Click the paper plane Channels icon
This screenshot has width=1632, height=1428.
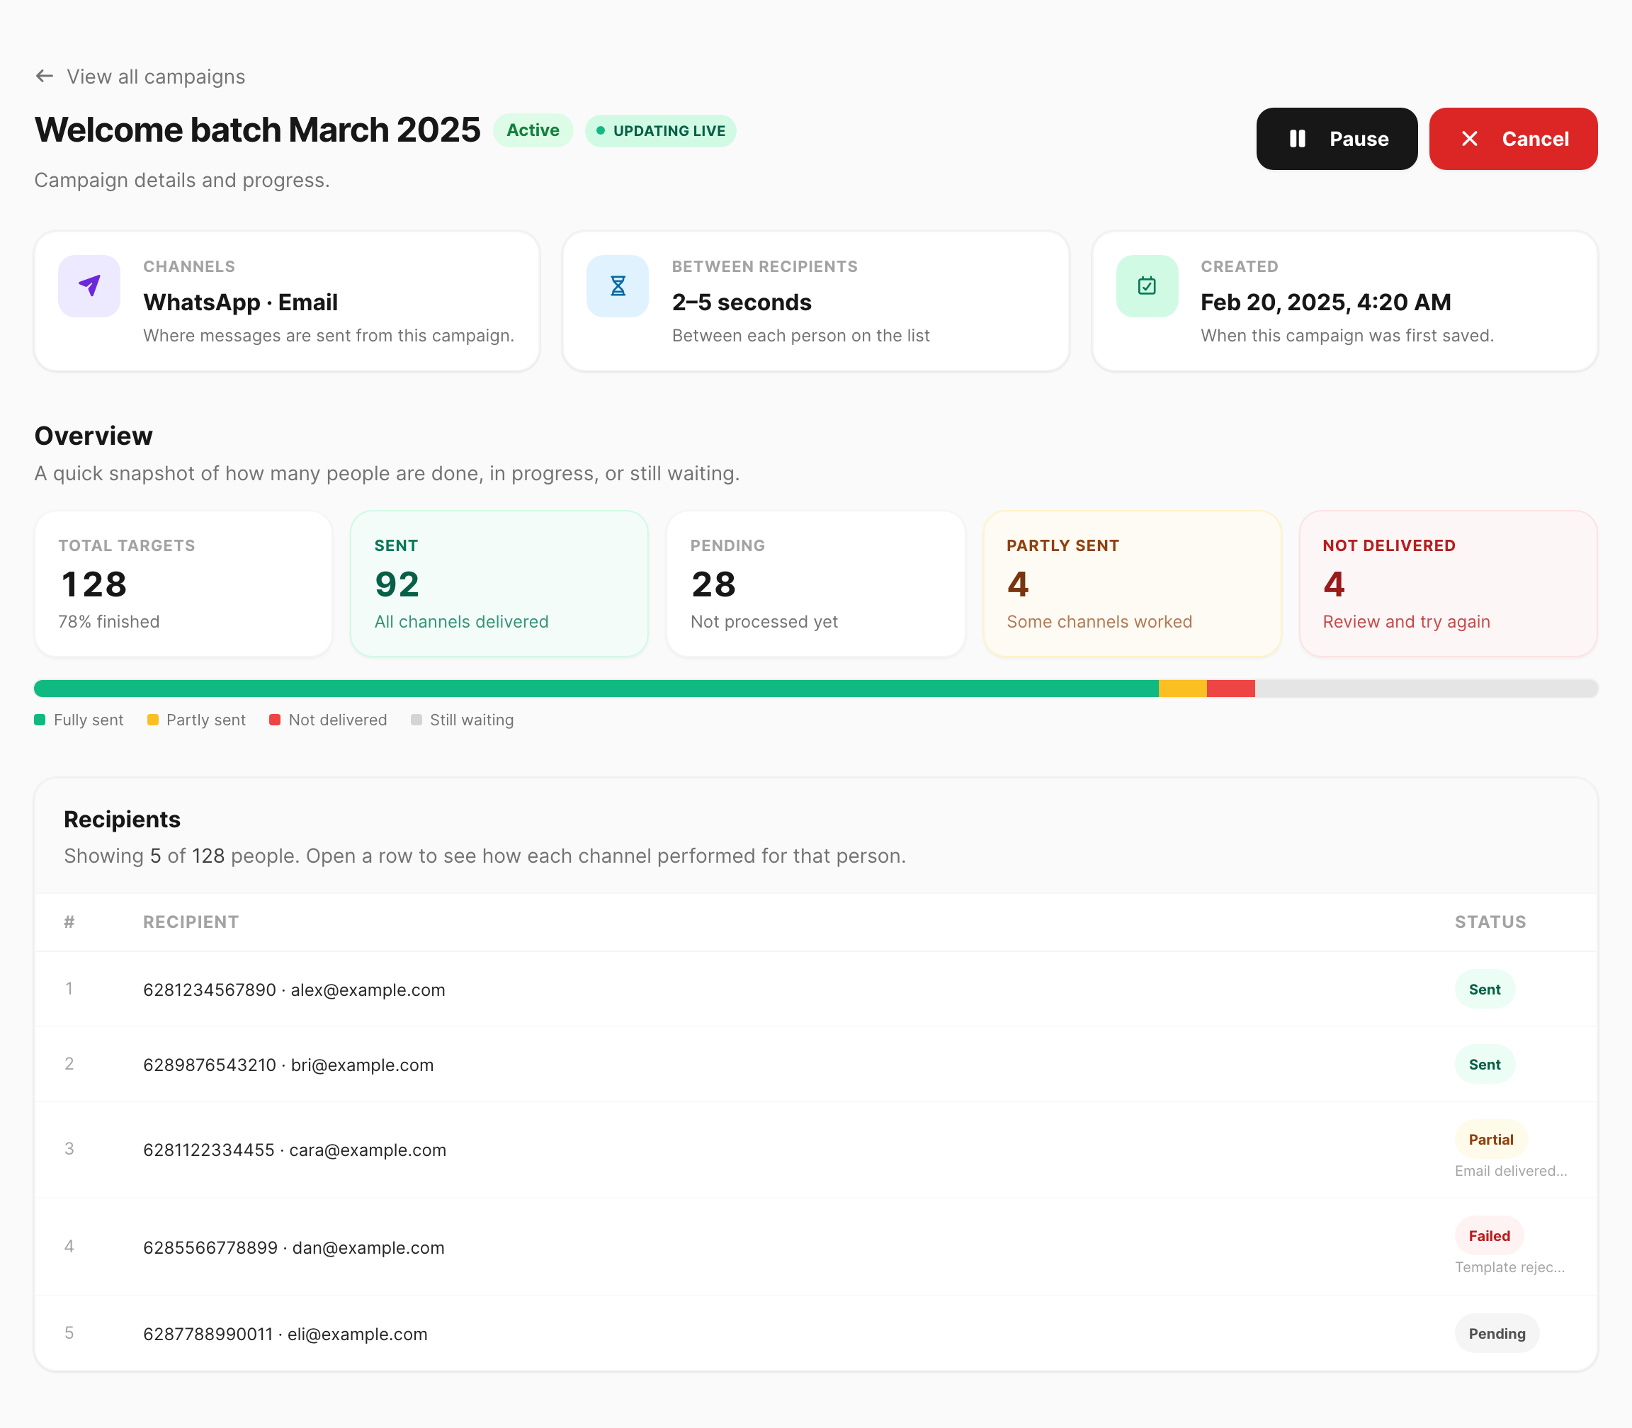point(89,285)
